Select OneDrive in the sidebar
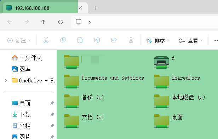Image resolution: width=218 pixels, height=139 pixels. (x=34, y=81)
